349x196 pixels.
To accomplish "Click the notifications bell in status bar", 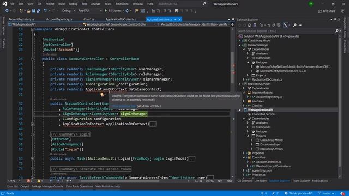I will click(342, 193).
